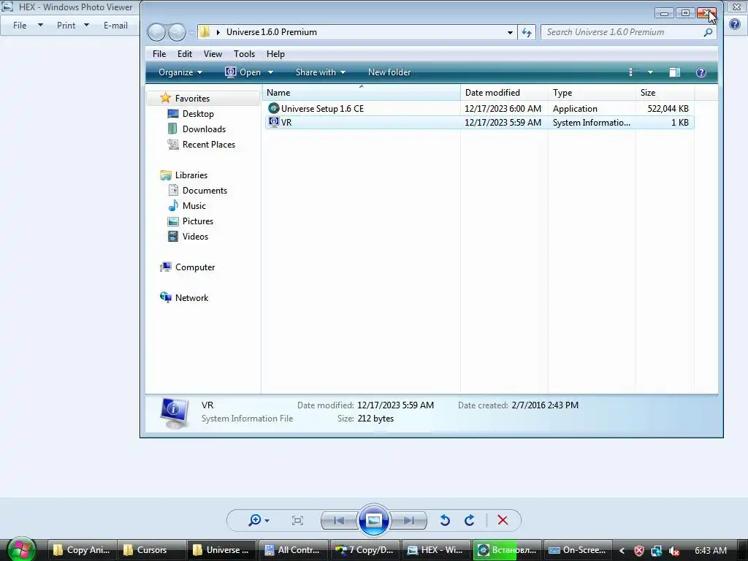Expand the view options dropdown arrow

649,72
